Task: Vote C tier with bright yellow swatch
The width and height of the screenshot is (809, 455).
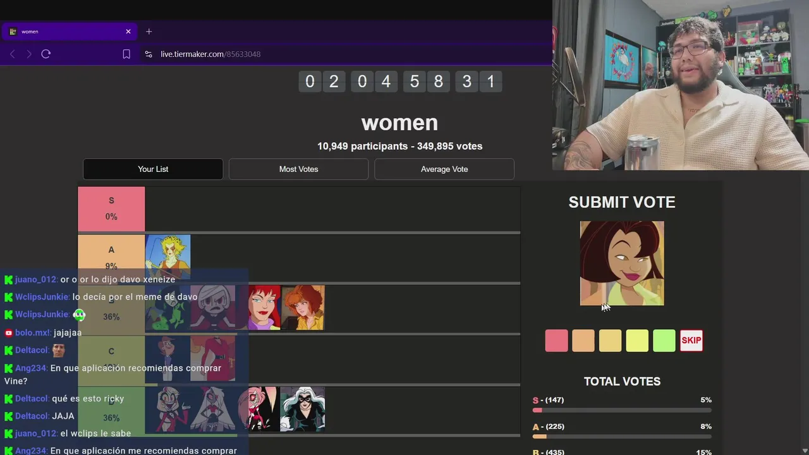Action: (x=637, y=341)
